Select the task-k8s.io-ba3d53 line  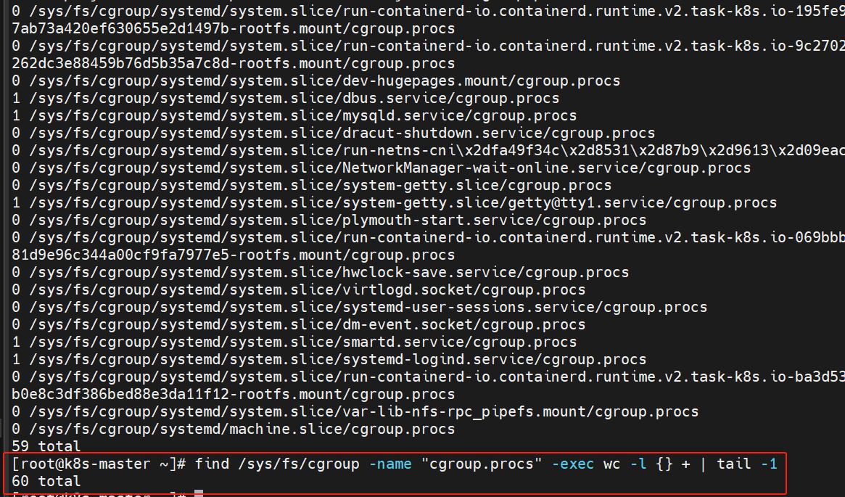pyautogui.click(x=428, y=377)
